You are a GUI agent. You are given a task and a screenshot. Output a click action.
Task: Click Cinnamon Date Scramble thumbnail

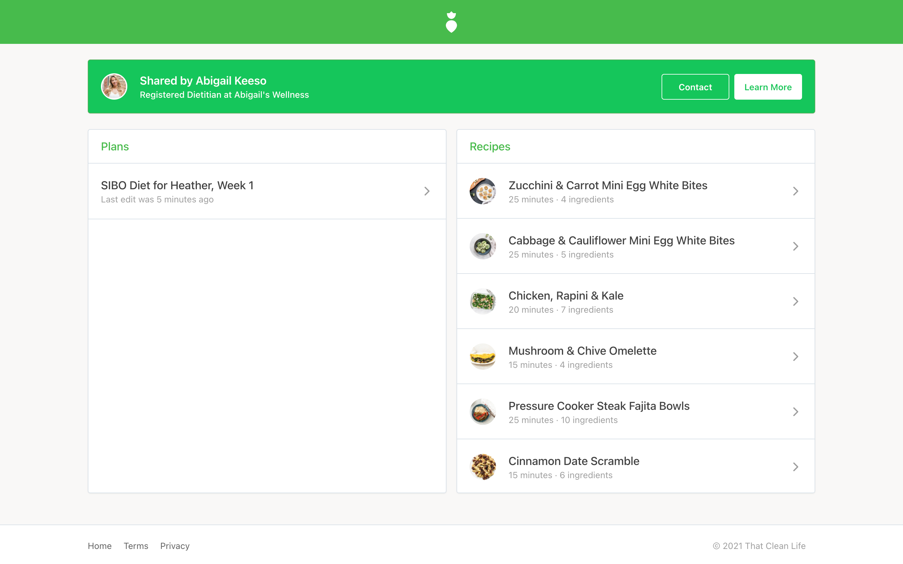click(x=483, y=467)
